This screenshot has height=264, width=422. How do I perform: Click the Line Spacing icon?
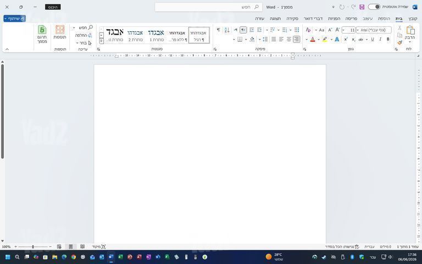(265, 40)
